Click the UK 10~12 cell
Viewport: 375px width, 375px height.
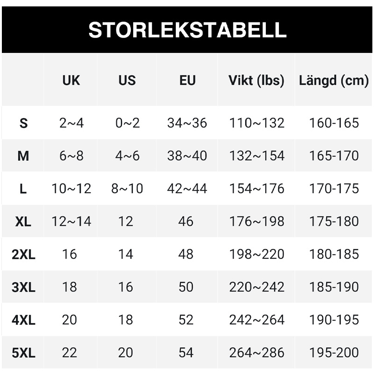[71, 188]
